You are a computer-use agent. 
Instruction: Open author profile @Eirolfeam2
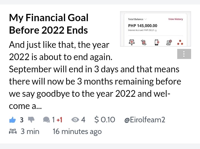pos(145,120)
